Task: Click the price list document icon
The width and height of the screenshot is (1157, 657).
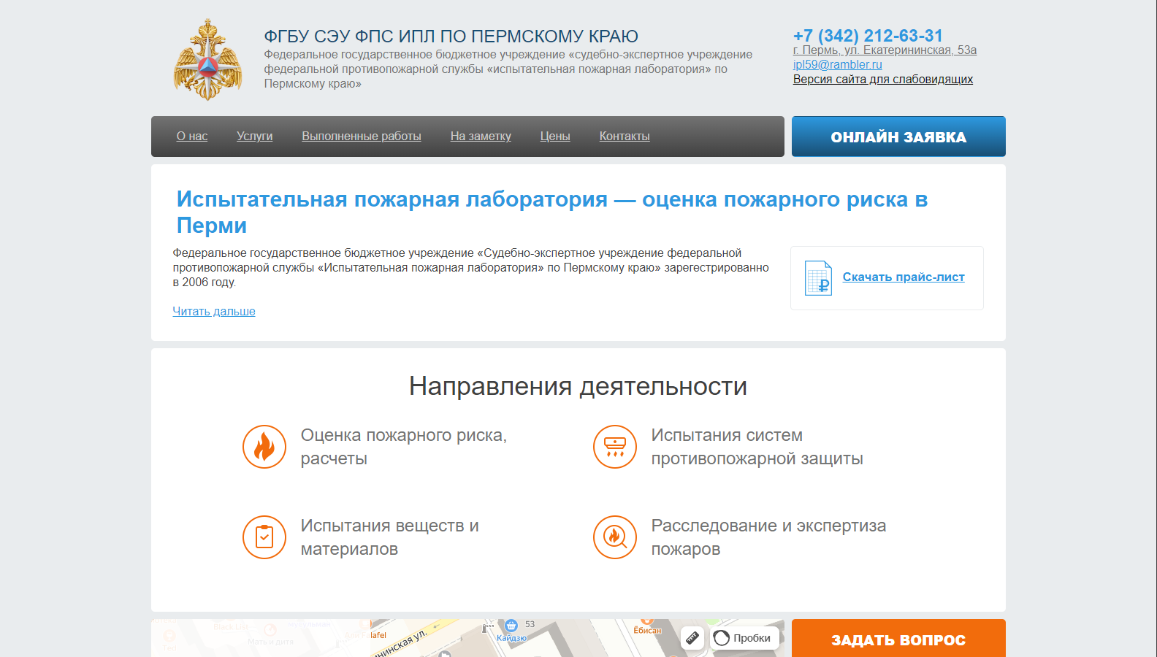Action: pyautogui.click(x=818, y=278)
